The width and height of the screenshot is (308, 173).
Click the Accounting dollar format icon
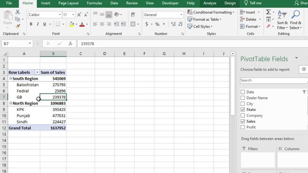point(146,24)
